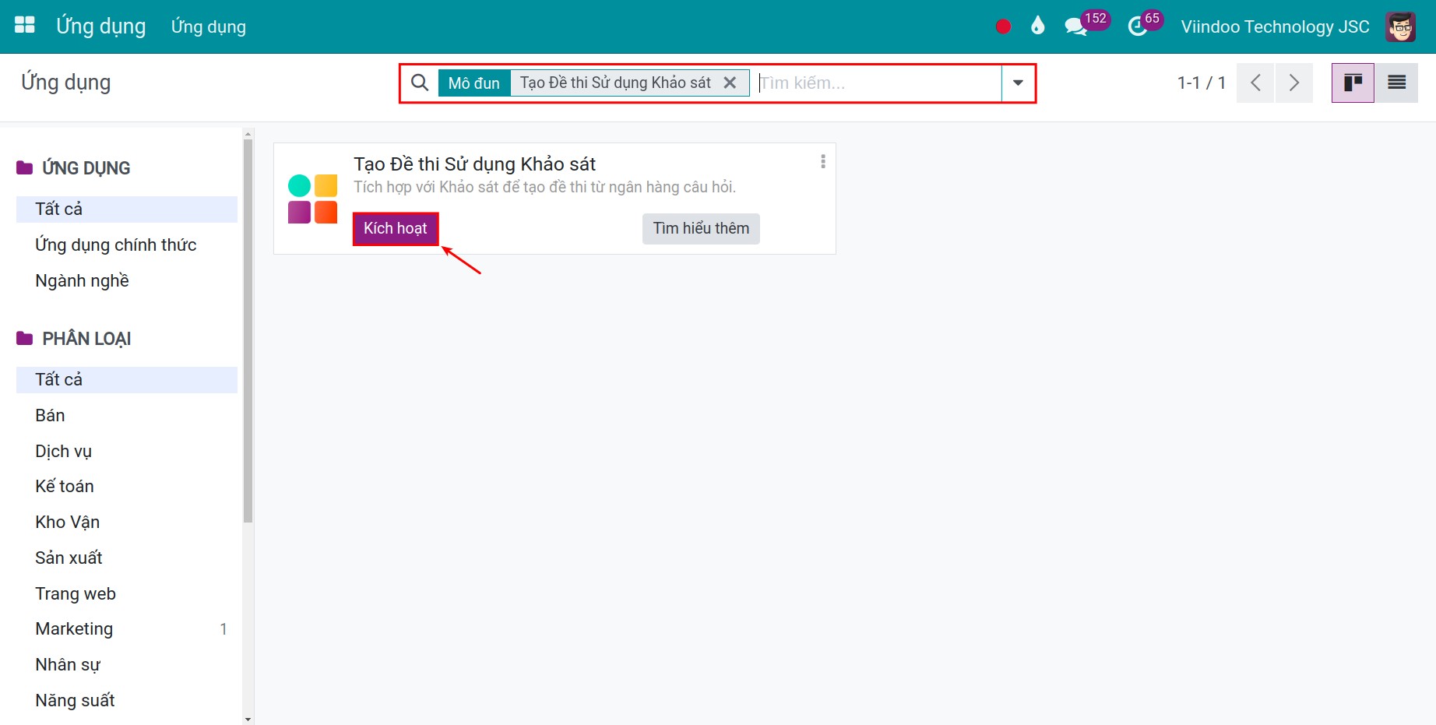
Task: Open the three-dot menu on the module card
Action: pyautogui.click(x=823, y=161)
